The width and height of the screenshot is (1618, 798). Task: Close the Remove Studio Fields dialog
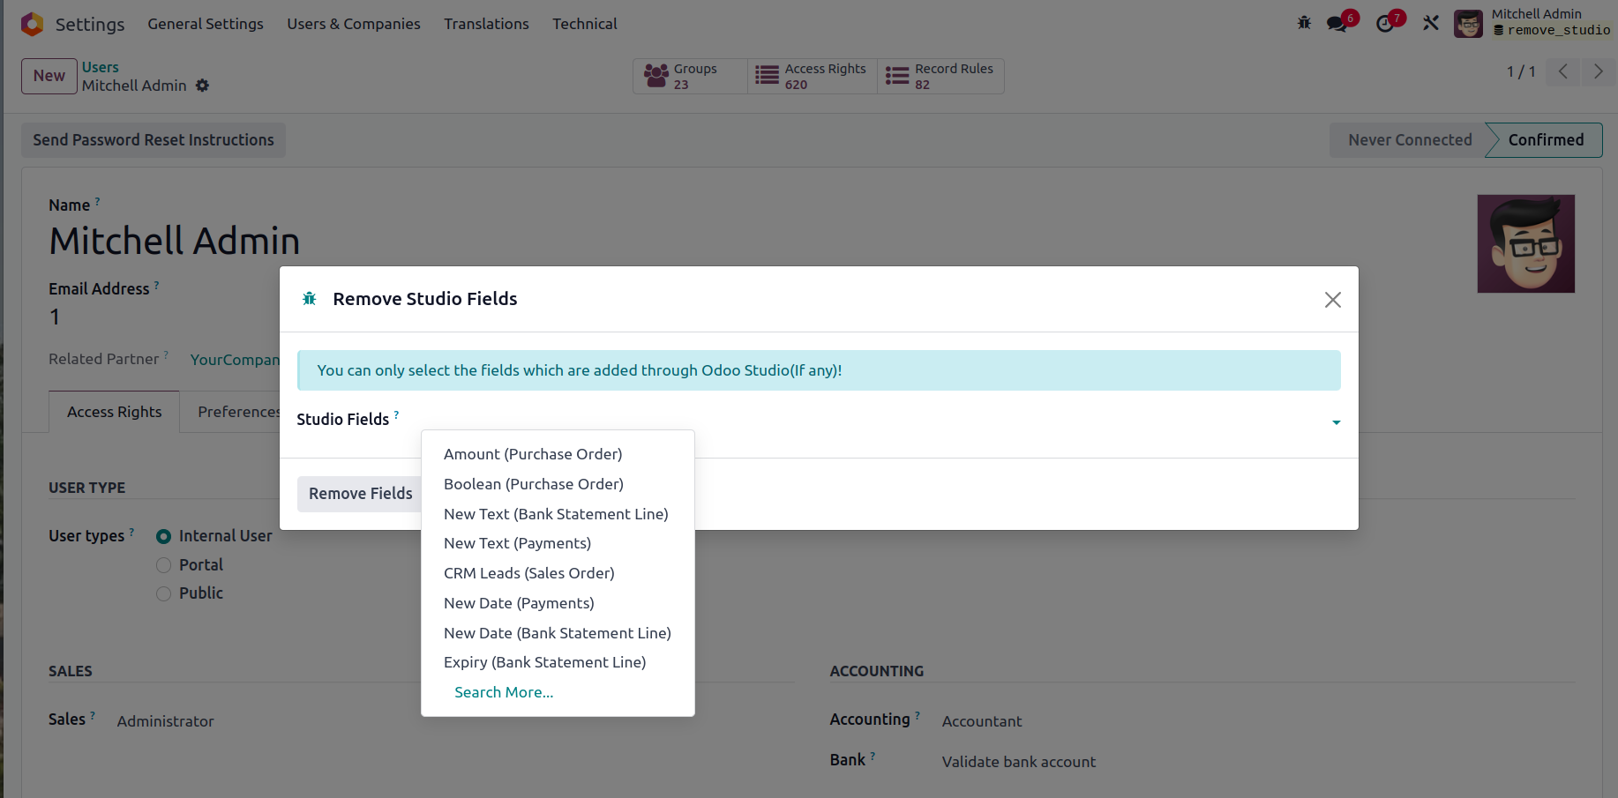point(1332,300)
